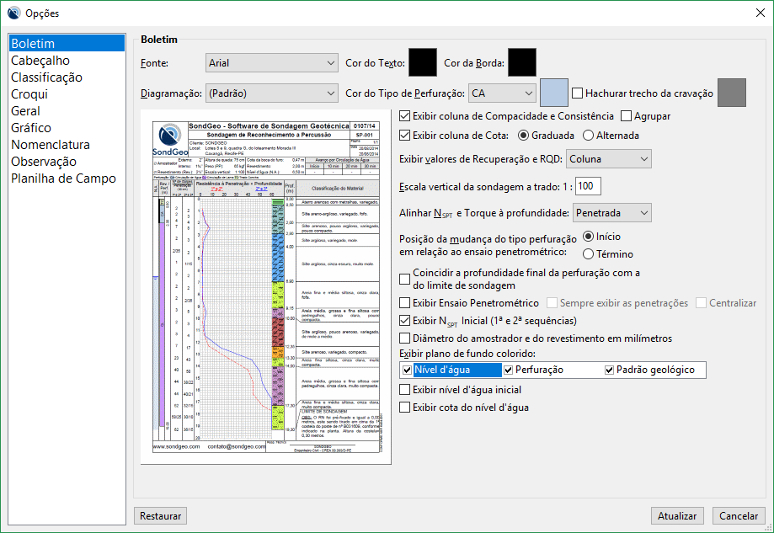774x533 pixels.
Task: Open the Nomenclatura options section
Action: pos(67,145)
